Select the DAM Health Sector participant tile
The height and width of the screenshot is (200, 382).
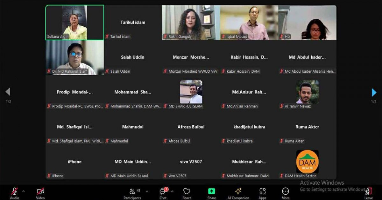[x=307, y=162]
